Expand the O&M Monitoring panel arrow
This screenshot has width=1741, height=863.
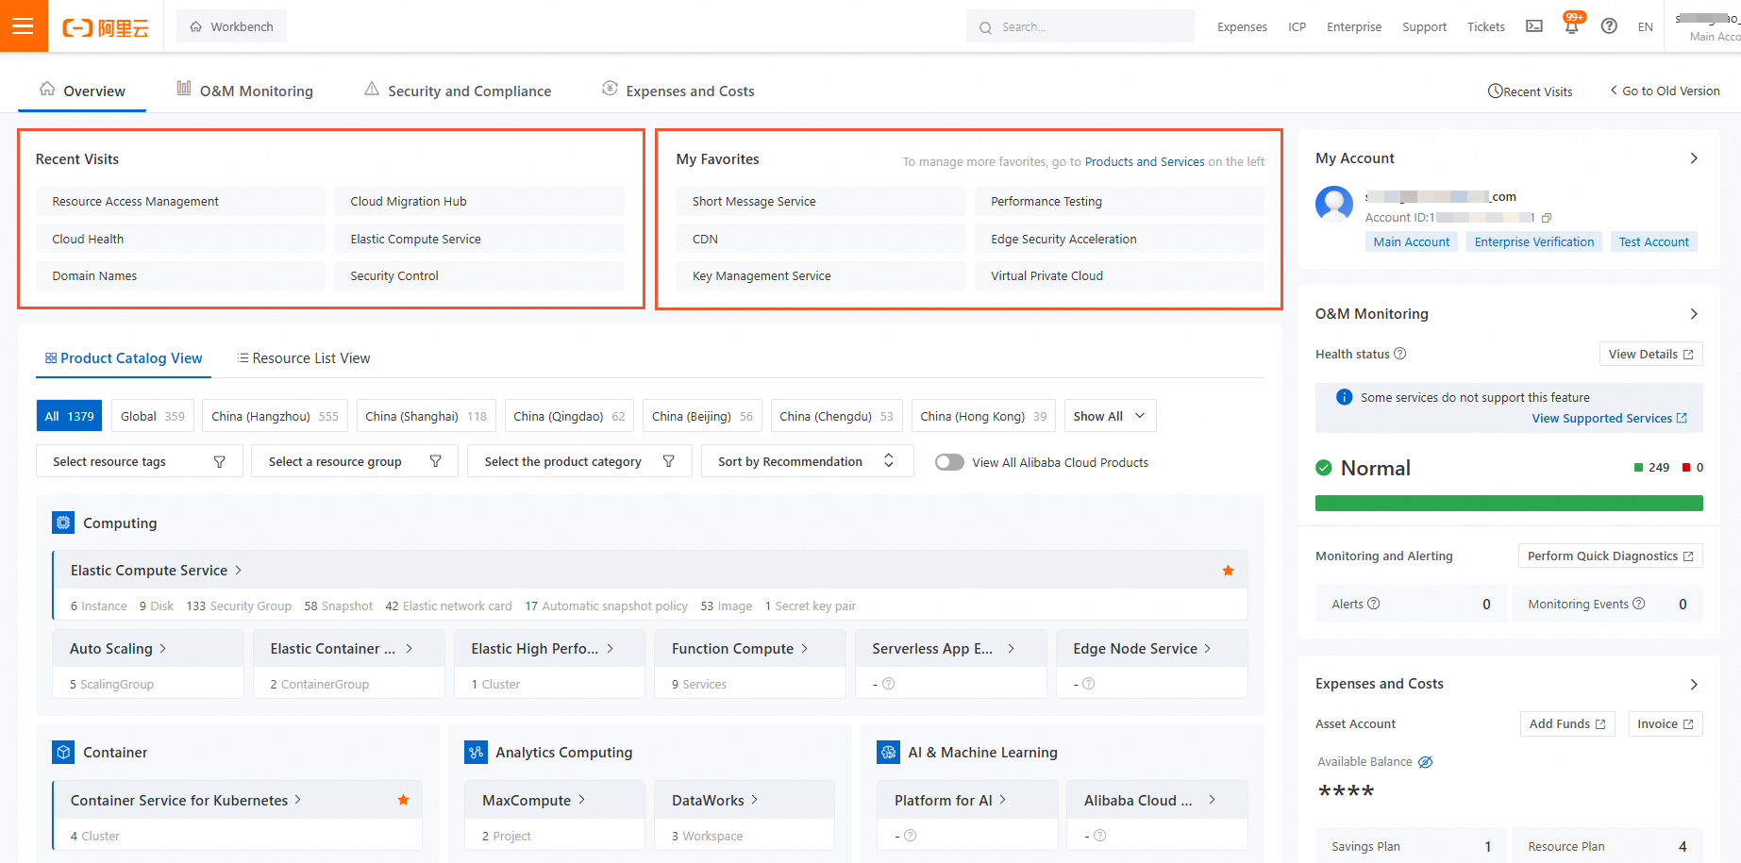pyautogui.click(x=1694, y=314)
